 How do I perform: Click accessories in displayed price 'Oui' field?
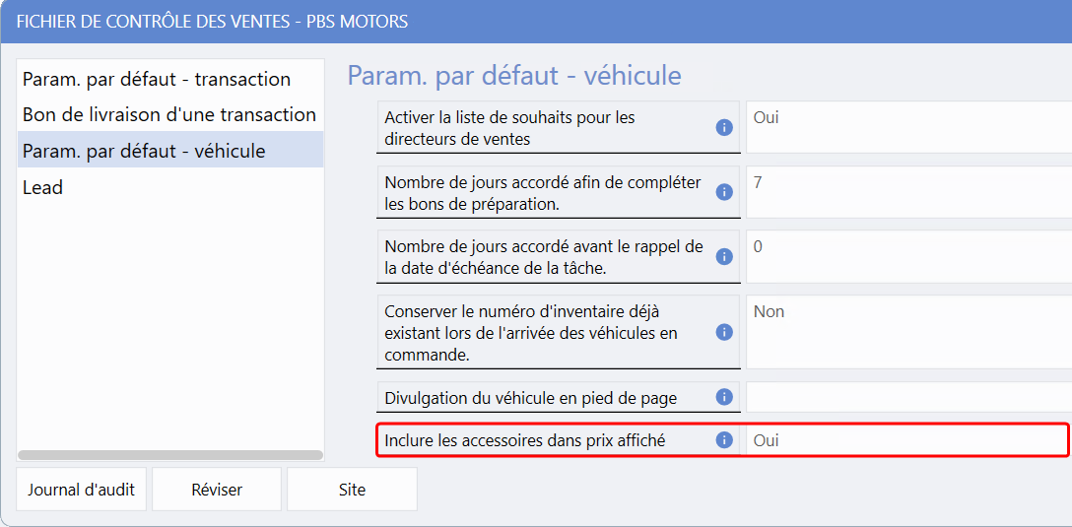(904, 440)
